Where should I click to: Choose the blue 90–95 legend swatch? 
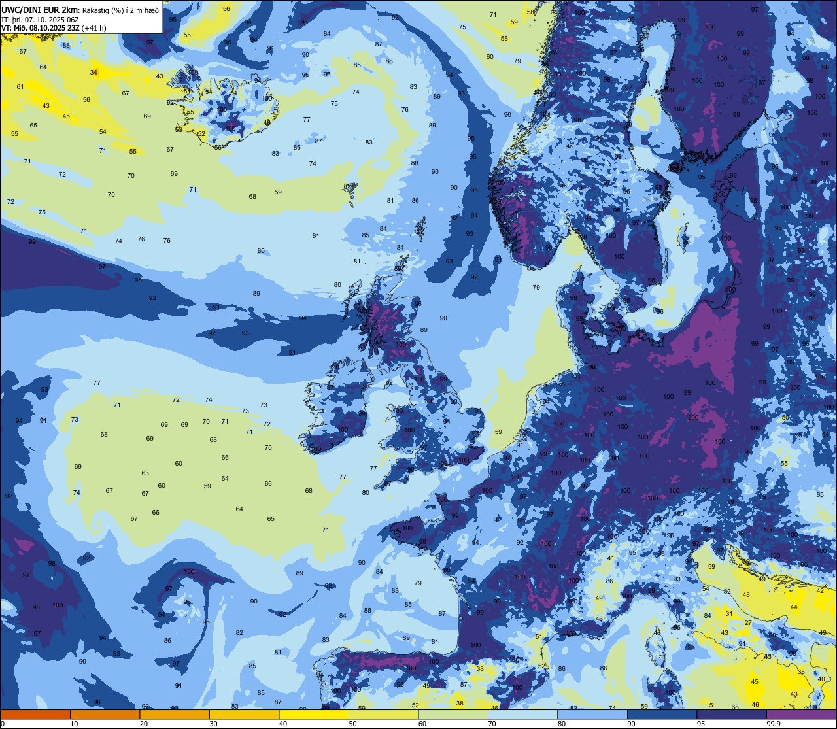662,714
